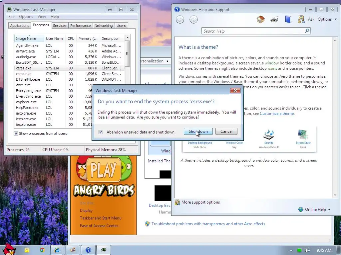The height and width of the screenshot is (255, 341).
Task: Click the Cancel button in dialog
Action: click(x=226, y=131)
